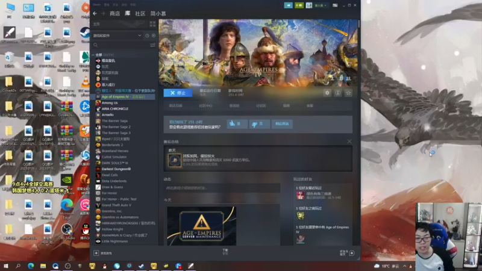This screenshot has height=271, width=482.
Task: Toggle the ready-to-play filter icon
Action: coord(154,36)
